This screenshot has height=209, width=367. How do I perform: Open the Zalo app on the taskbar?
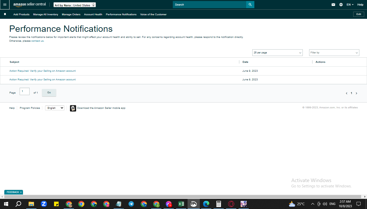click(44, 204)
